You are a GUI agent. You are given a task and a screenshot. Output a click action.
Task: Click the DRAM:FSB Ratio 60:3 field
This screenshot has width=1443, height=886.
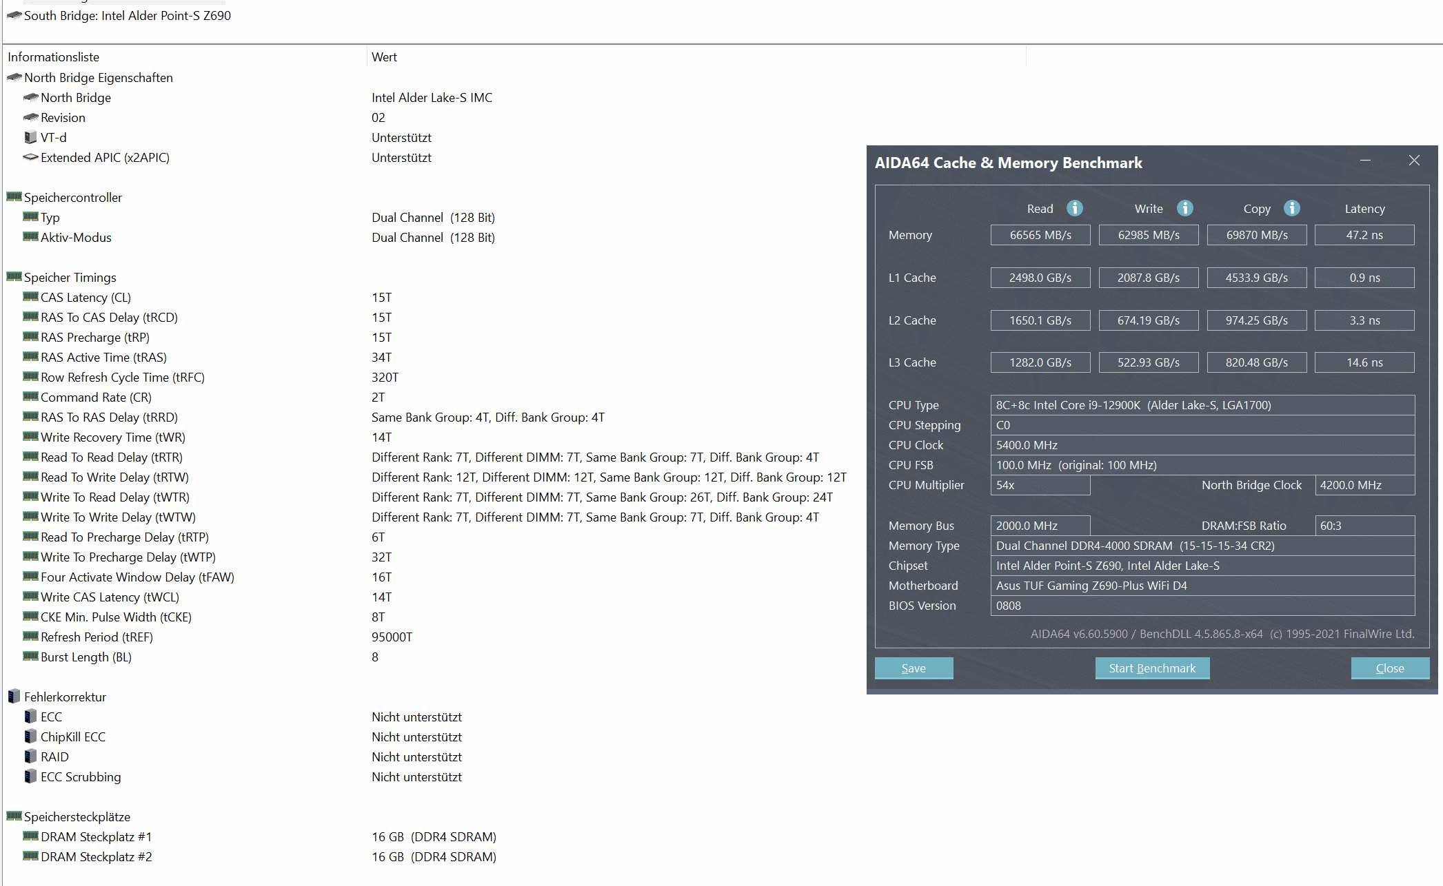[1364, 526]
